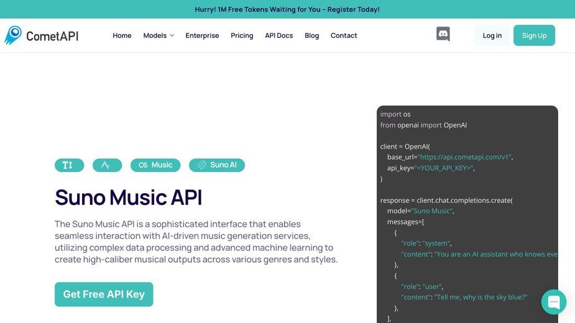
Task: Click inside the Python code sample panel
Action: (x=467, y=214)
